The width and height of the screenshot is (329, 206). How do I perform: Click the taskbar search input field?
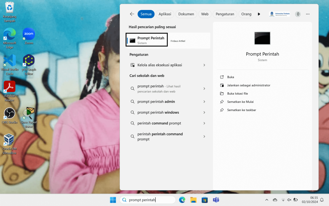[x=148, y=200]
